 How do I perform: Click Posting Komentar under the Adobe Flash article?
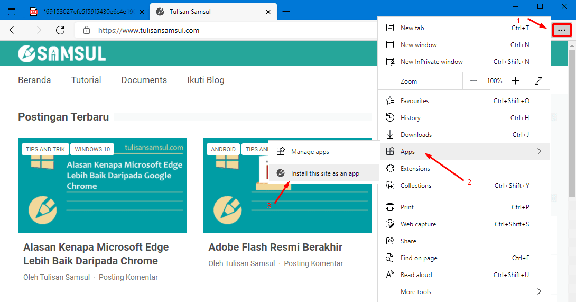point(313,263)
